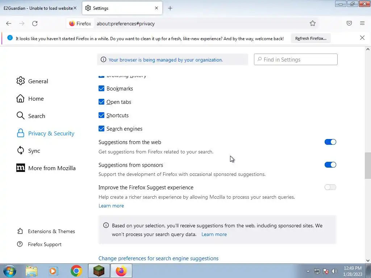Open a new tab
The image size is (371, 278).
point(170,8)
